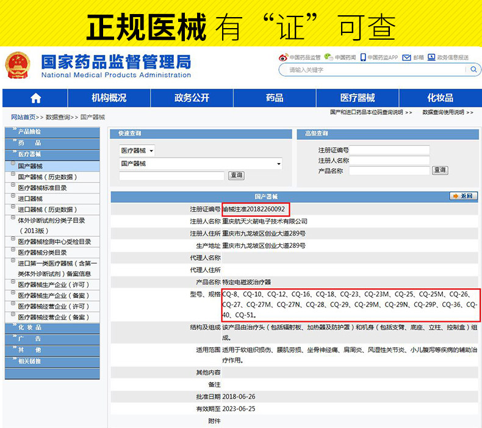Click the search magnifier icon
This screenshot has height=428, width=482.
(473, 70)
